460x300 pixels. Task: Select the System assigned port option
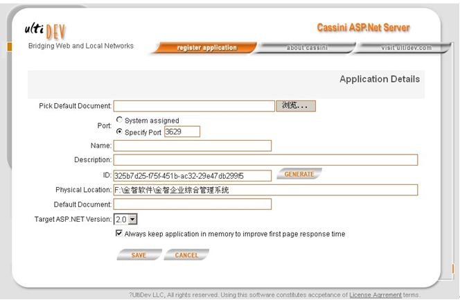click(119, 120)
